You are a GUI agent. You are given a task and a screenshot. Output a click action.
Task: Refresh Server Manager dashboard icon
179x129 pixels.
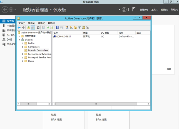click(x=124, y=9)
